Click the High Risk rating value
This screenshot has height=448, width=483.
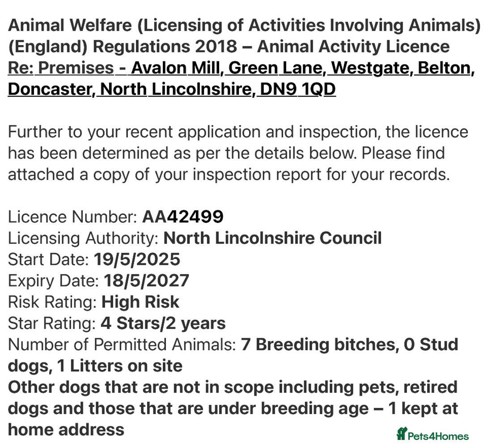[x=140, y=302]
